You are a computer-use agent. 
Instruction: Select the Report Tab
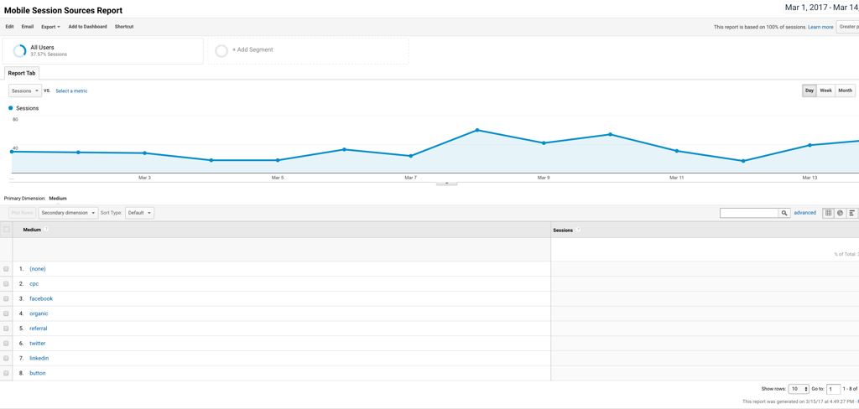tap(21, 73)
